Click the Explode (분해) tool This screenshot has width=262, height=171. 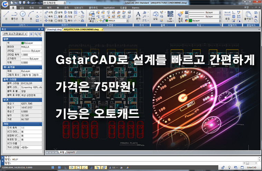coord(58,12)
